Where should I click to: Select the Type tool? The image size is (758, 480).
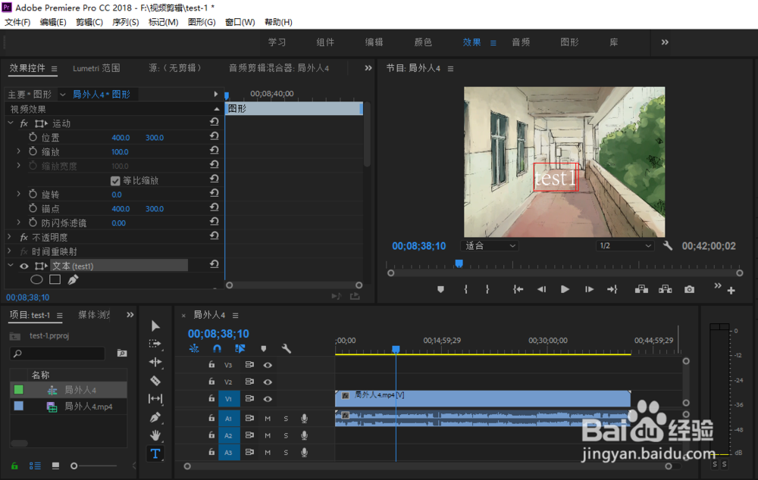[155, 454]
